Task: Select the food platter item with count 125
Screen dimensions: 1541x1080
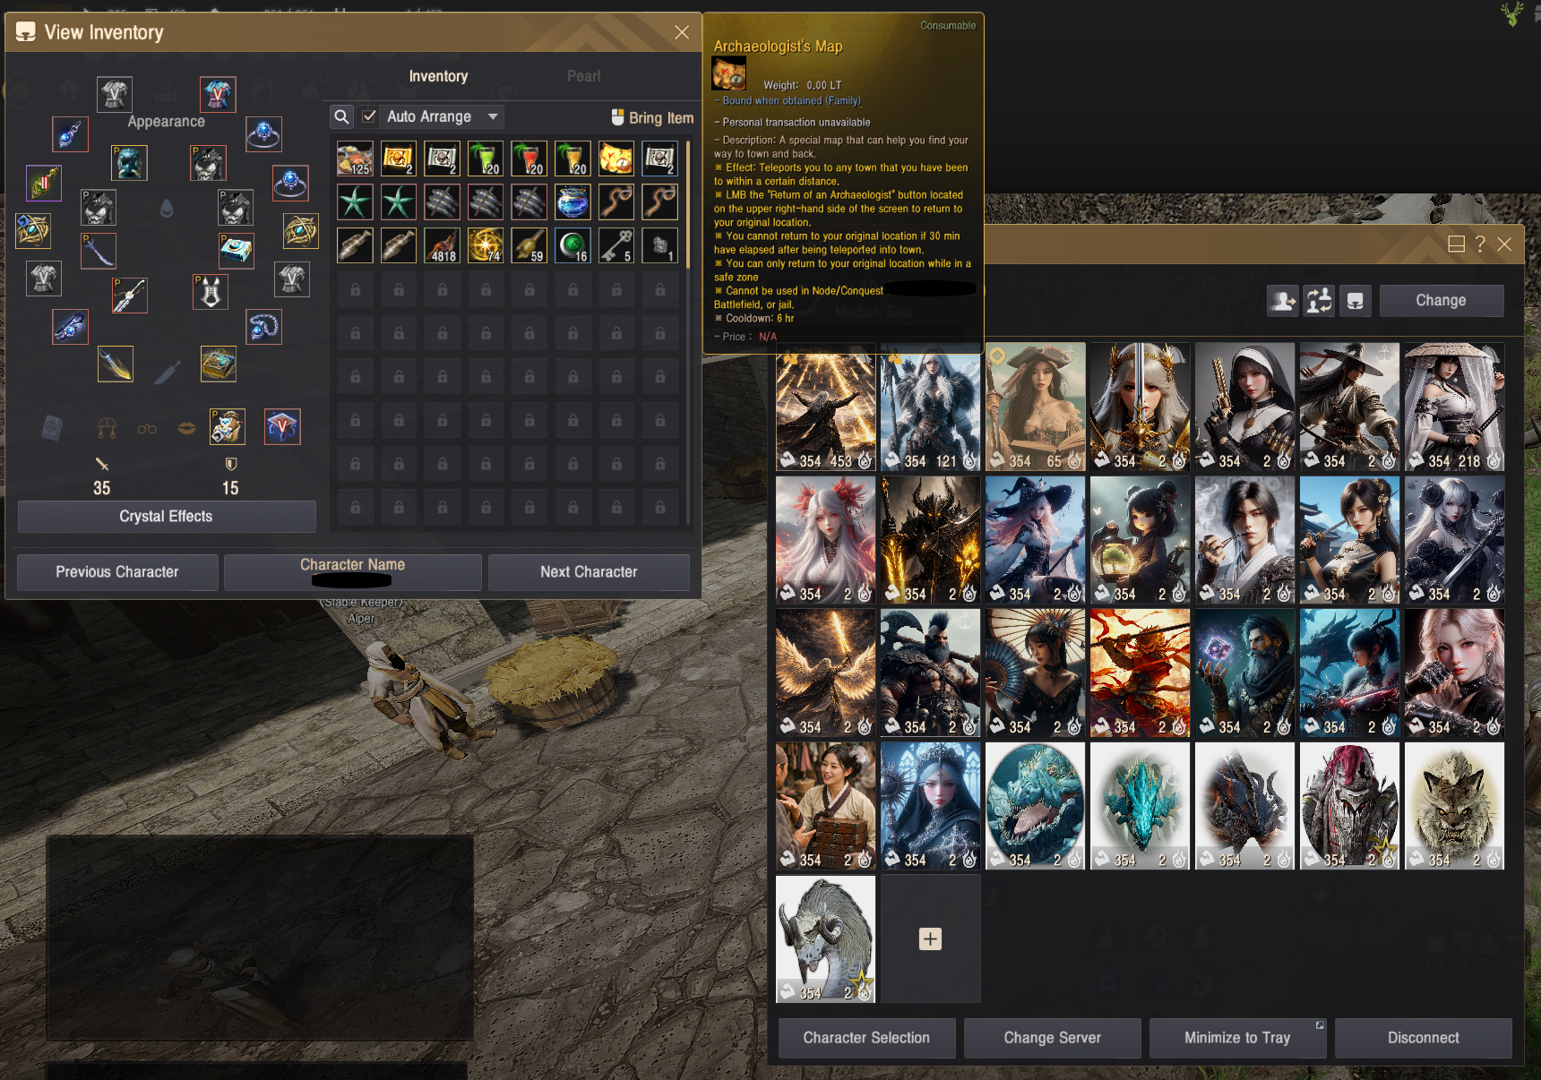Action: (x=355, y=159)
